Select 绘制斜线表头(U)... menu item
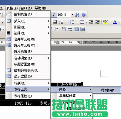The image size is (121, 119). 28,70
